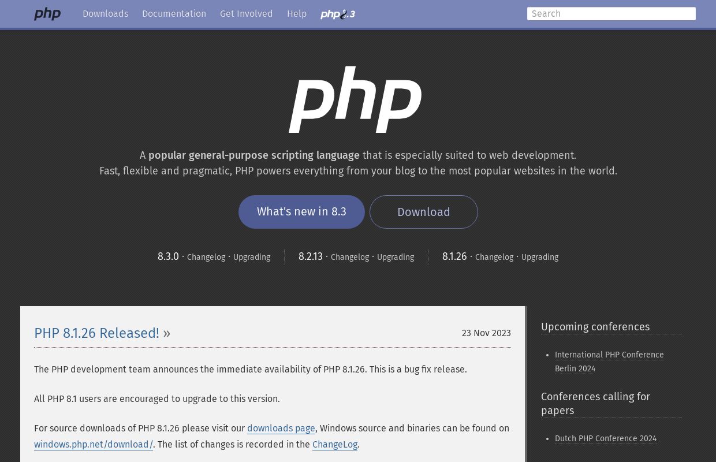Open Dutch PHP Conference 2024
The width and height of the screenshot is (716, 462).
tap(605, 438)
